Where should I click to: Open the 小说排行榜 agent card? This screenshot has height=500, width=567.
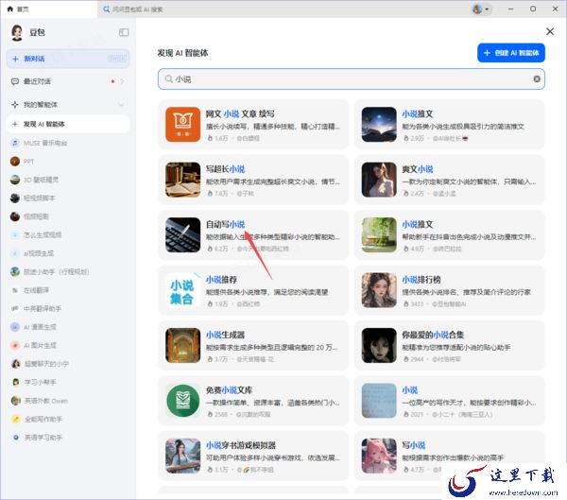(x=450, y=290)
